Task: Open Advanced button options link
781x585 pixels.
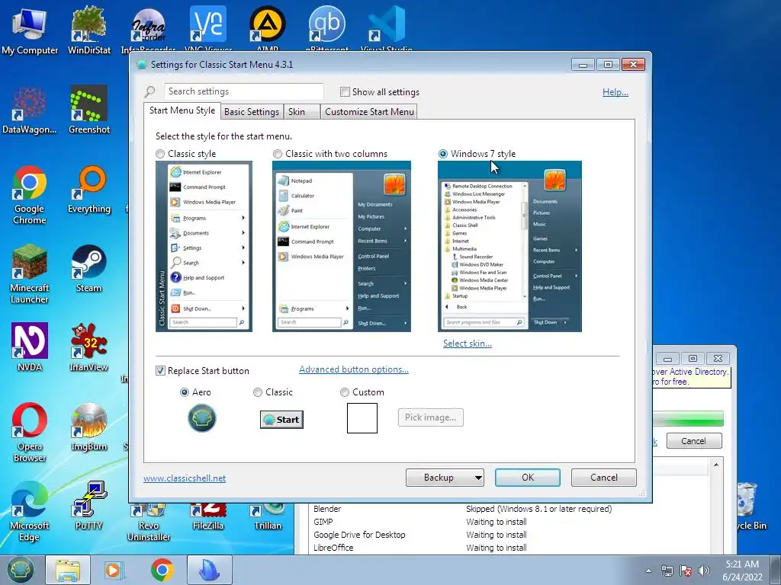Action: coord(354,369)
